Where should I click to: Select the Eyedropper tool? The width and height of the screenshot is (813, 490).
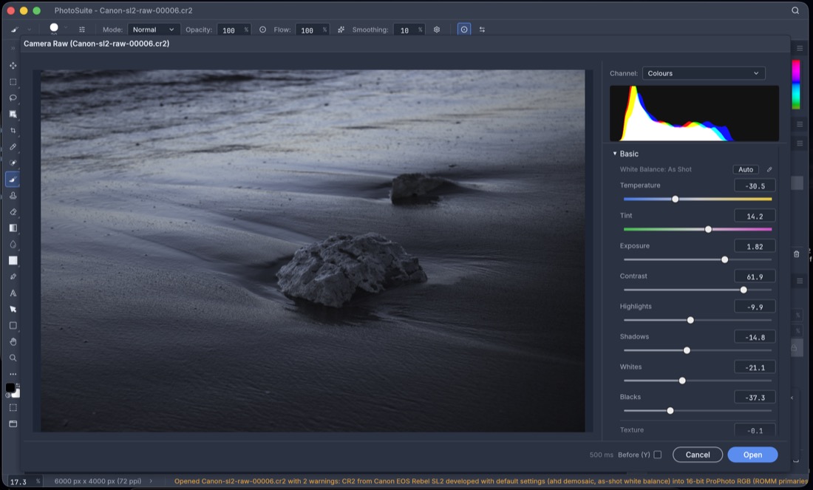[x=13, y=147]
